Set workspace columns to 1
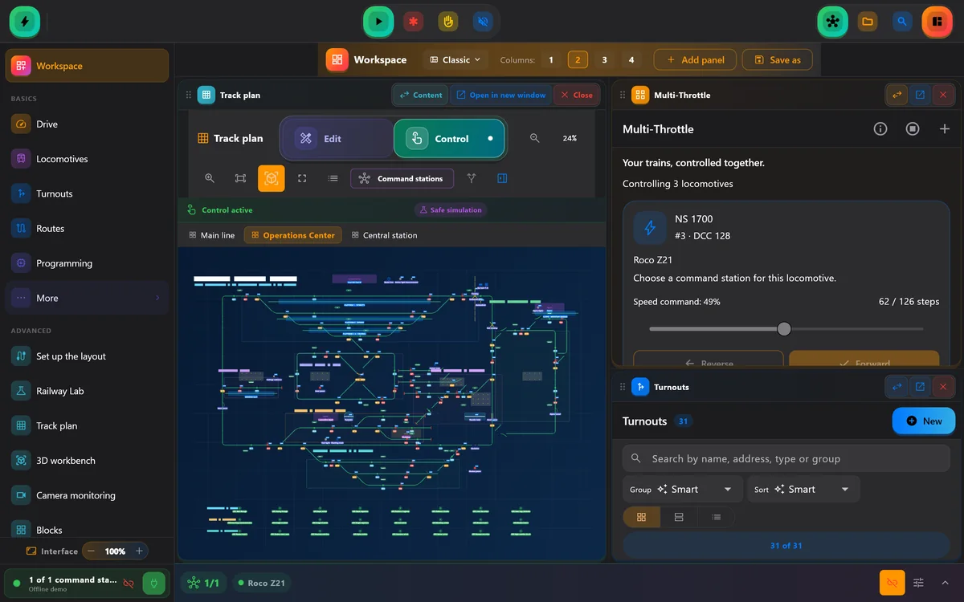This screenshot has width=964, height=602. 551,59
